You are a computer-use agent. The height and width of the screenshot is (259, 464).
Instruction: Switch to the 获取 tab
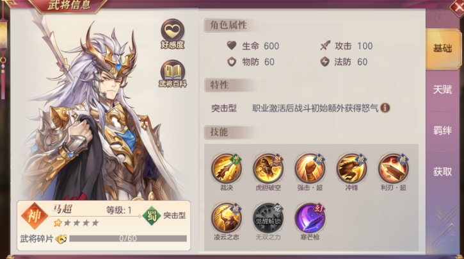[x=443, y=171]
